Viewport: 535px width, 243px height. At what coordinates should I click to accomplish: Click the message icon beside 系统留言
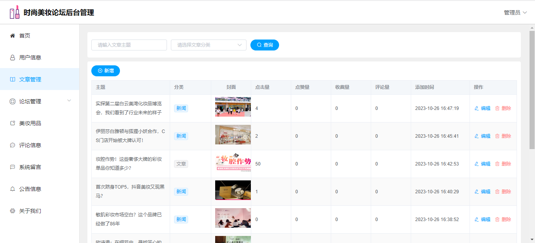pos(13,167)
